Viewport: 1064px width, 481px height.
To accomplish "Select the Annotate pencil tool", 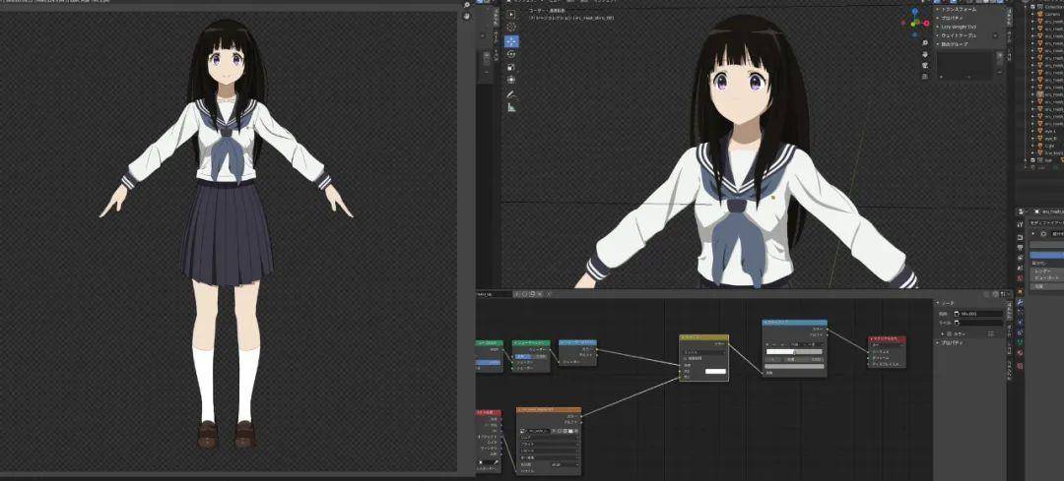I will click(511, 94).
